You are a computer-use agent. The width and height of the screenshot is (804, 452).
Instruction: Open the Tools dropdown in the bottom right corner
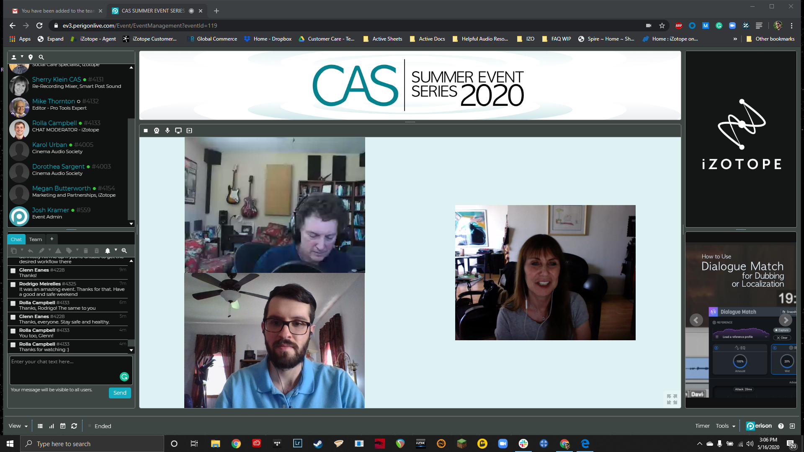(x=725, y=426)
